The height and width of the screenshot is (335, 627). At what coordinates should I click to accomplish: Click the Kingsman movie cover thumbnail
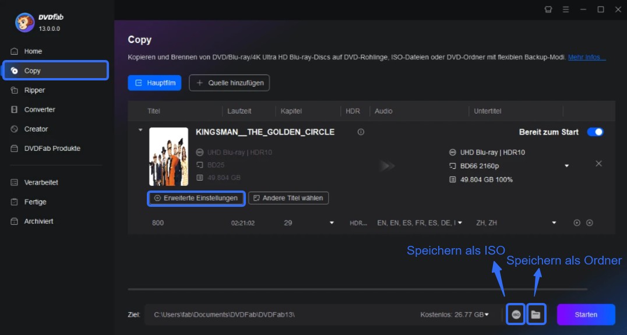[x=169, y=157]
